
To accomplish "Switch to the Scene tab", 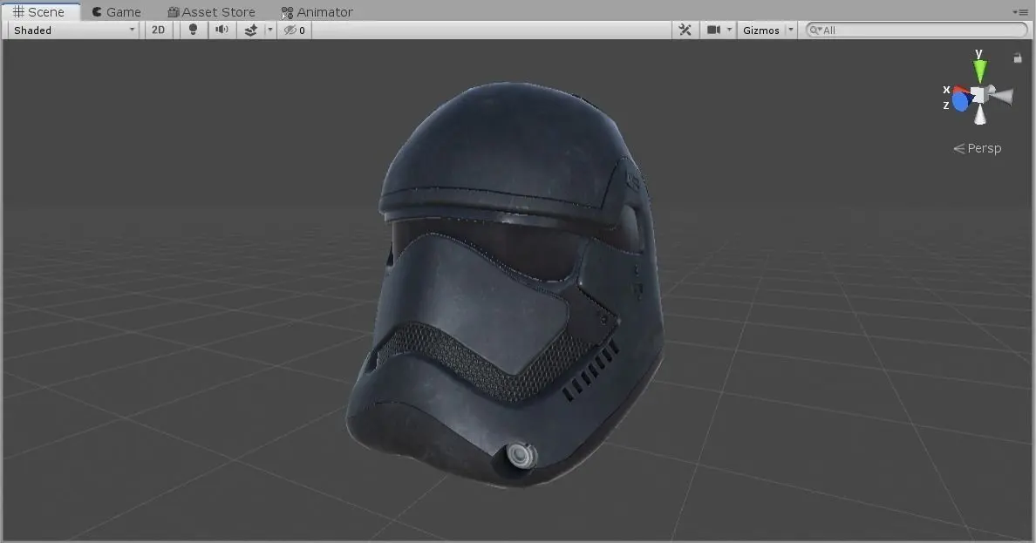I will click(39, 12).
